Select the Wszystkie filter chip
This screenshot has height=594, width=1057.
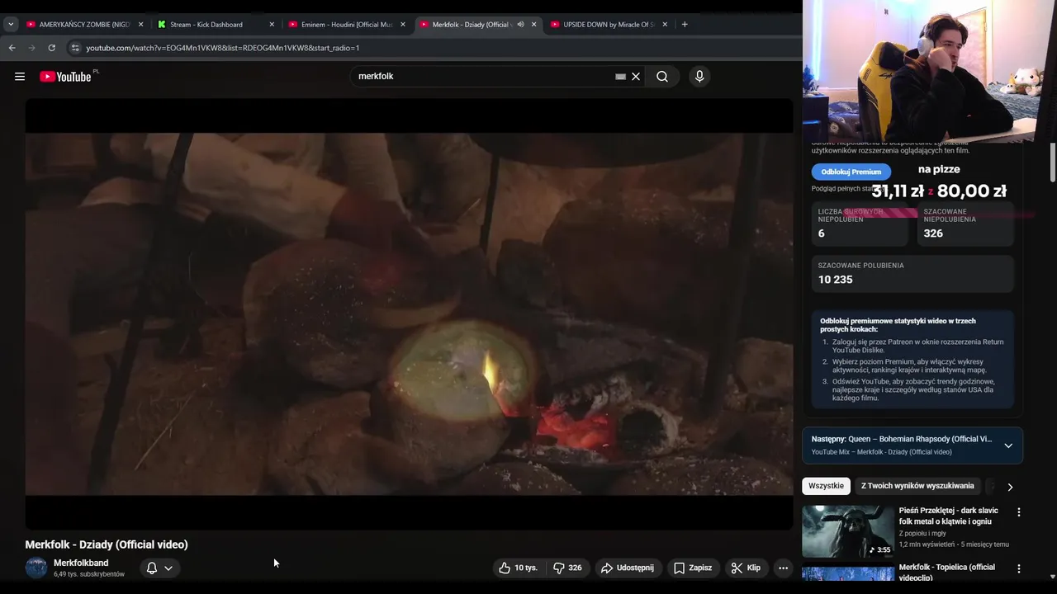point(826,486)
